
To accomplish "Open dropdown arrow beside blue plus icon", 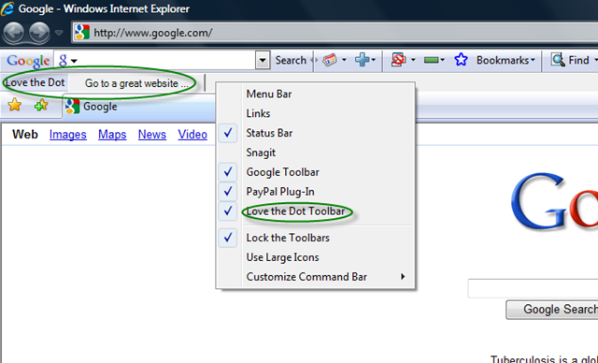I will pyautogui.click(x=374, y=60).
